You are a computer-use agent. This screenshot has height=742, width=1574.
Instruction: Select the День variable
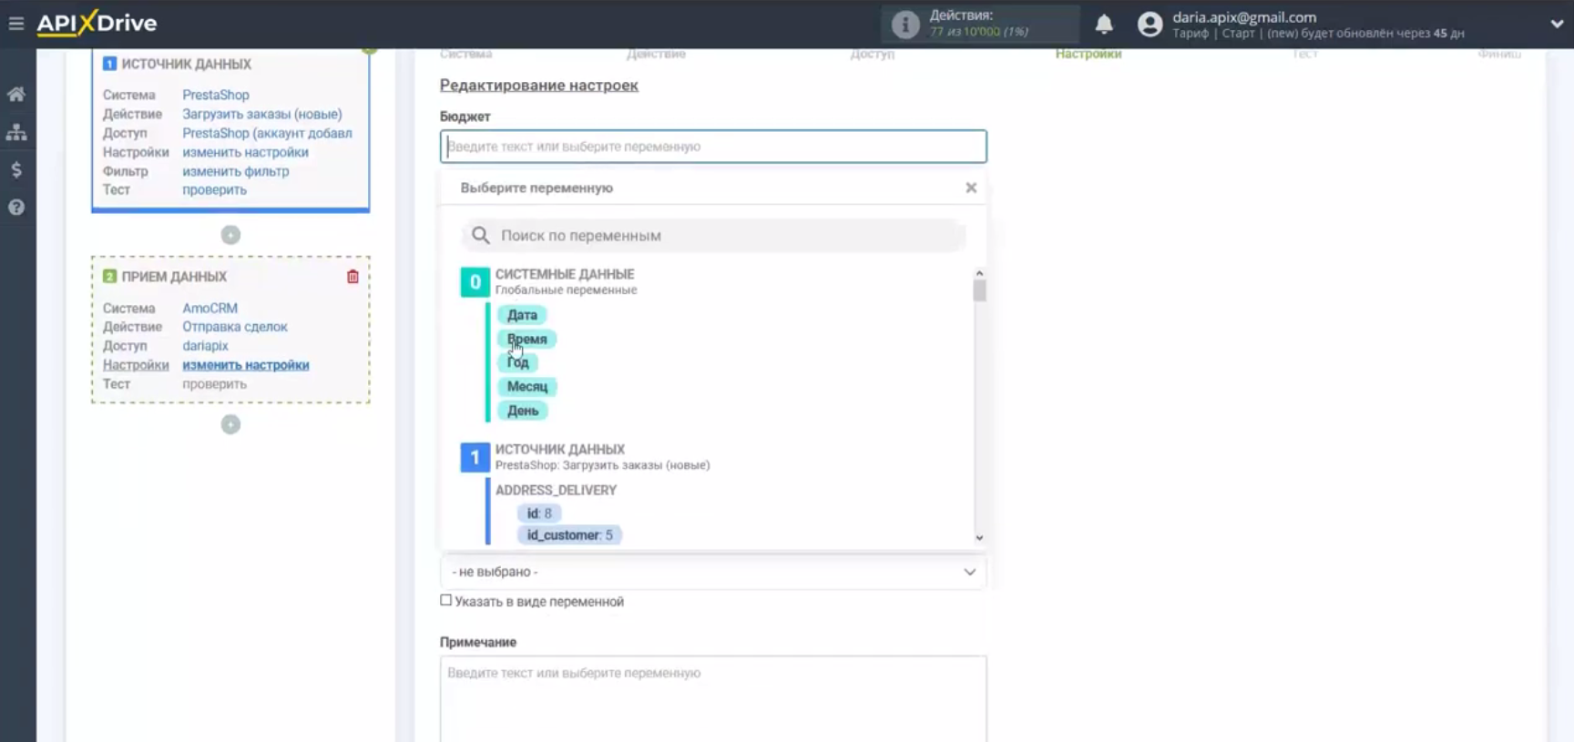(523, 411)
